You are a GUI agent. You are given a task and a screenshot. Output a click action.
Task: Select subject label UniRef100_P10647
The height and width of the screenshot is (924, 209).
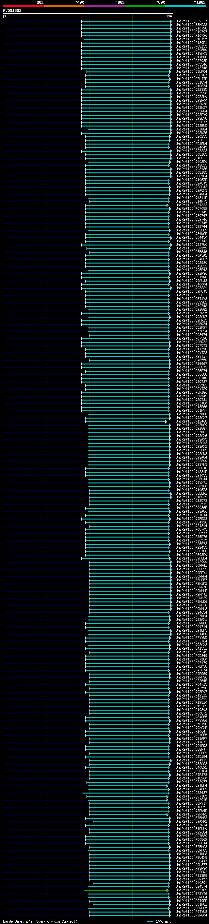[191, 732]
